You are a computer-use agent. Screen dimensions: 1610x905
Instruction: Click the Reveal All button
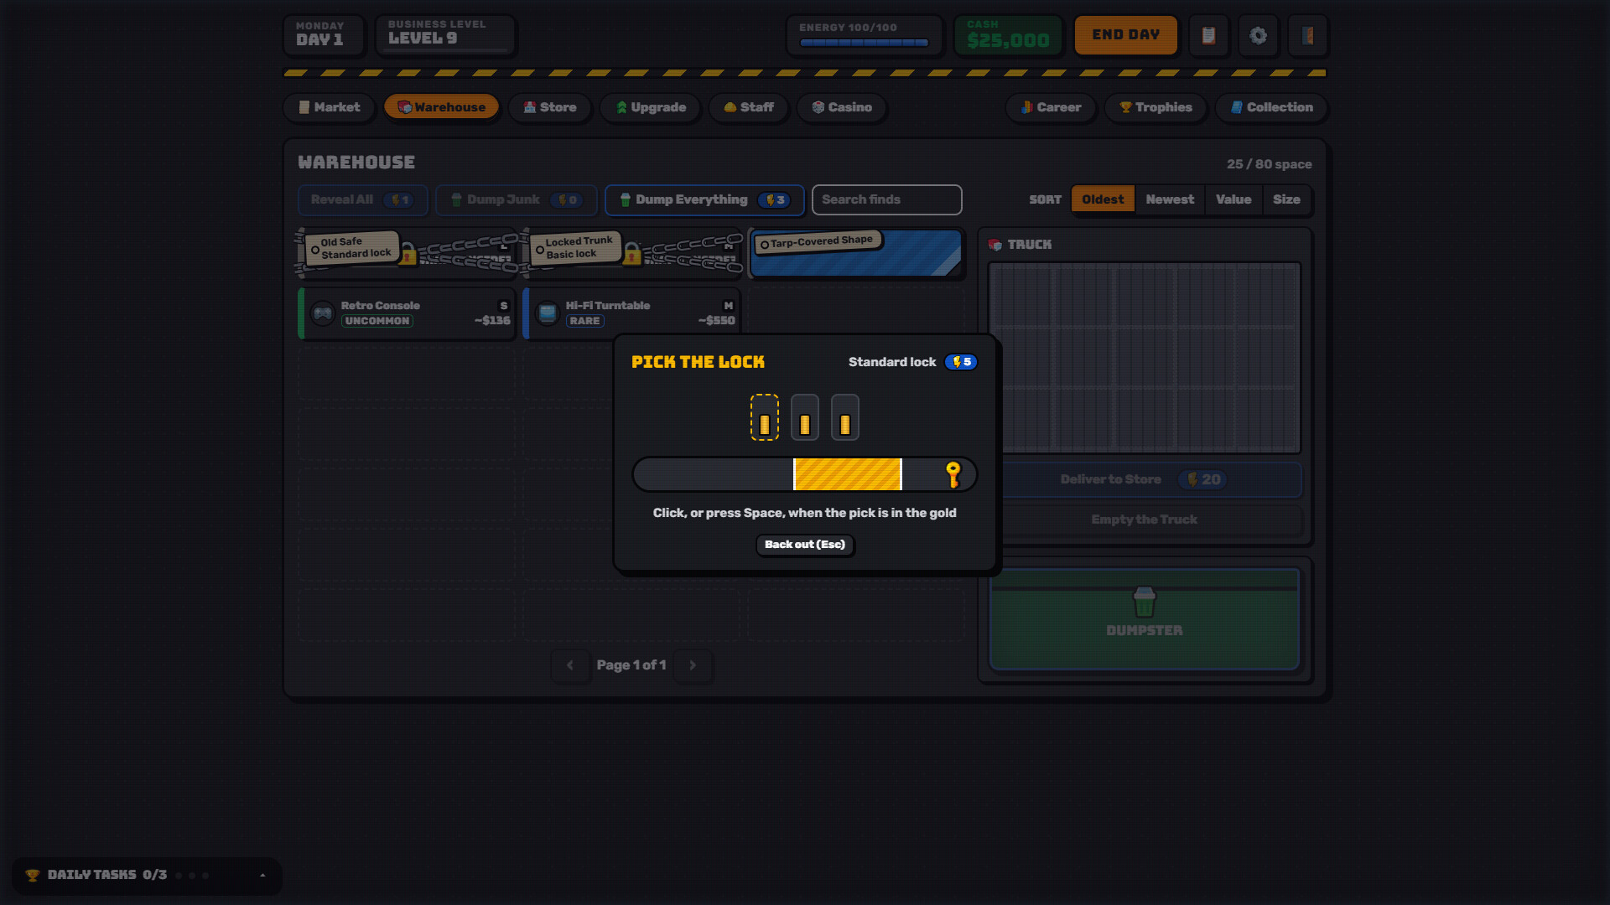362,200
